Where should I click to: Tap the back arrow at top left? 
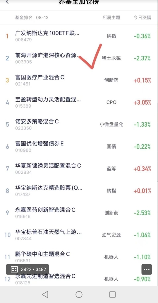pyautogui.click(x=7, y=2)
